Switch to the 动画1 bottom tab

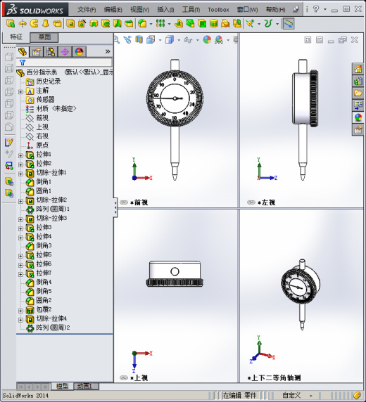coord(86,386)
